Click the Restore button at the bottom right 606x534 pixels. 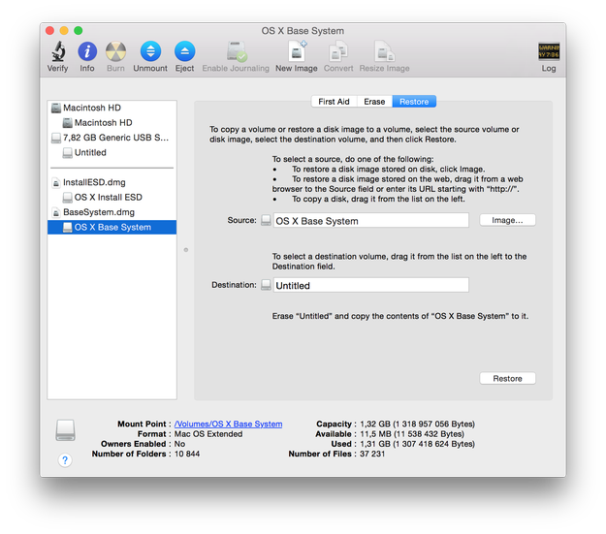507,378
